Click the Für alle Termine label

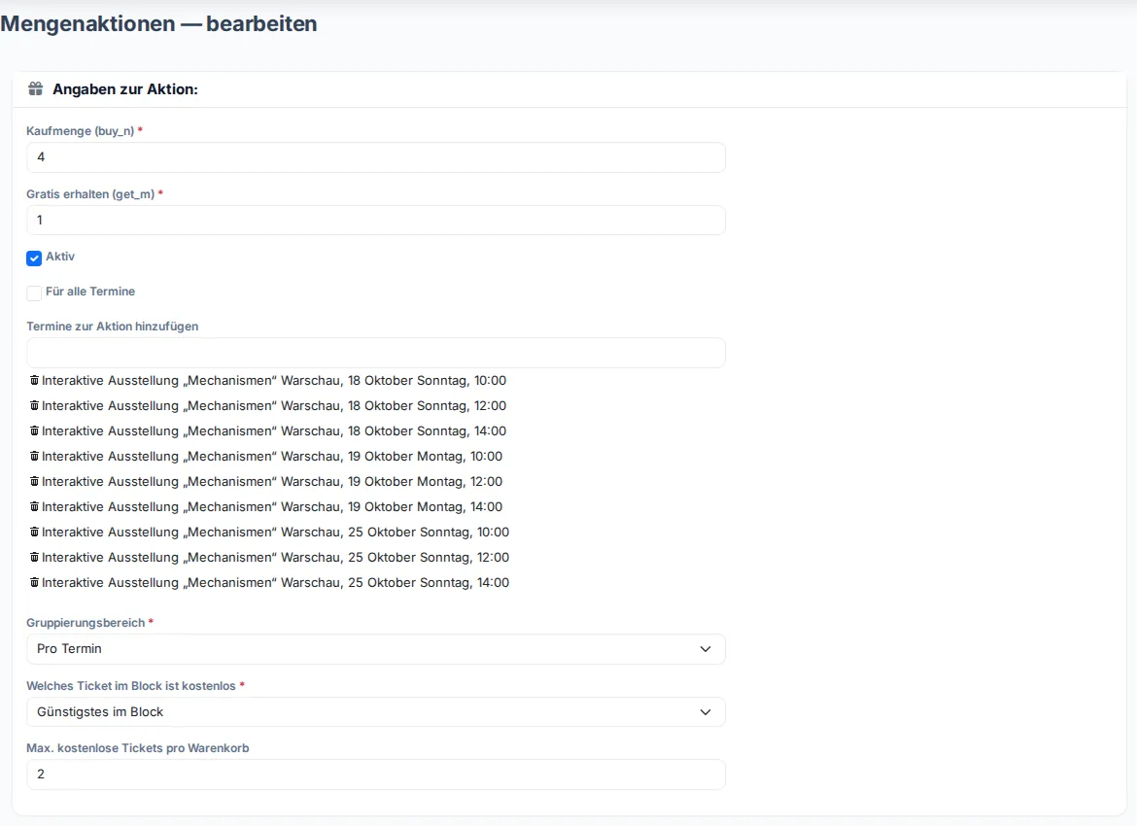[90, 292]
